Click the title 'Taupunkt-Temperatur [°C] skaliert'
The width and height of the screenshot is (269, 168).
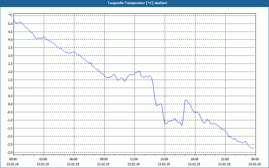[x=138, y=3]
